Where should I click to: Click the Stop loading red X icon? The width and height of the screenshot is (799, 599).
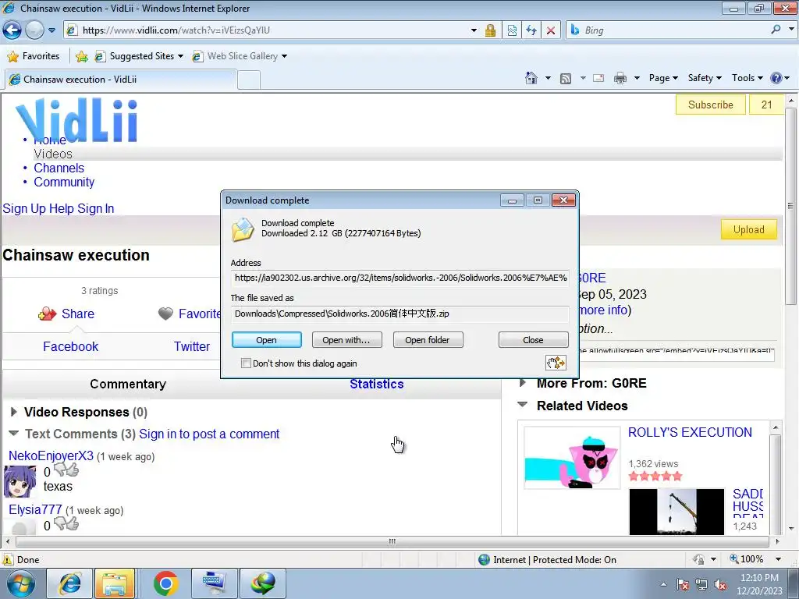(551, 30)
